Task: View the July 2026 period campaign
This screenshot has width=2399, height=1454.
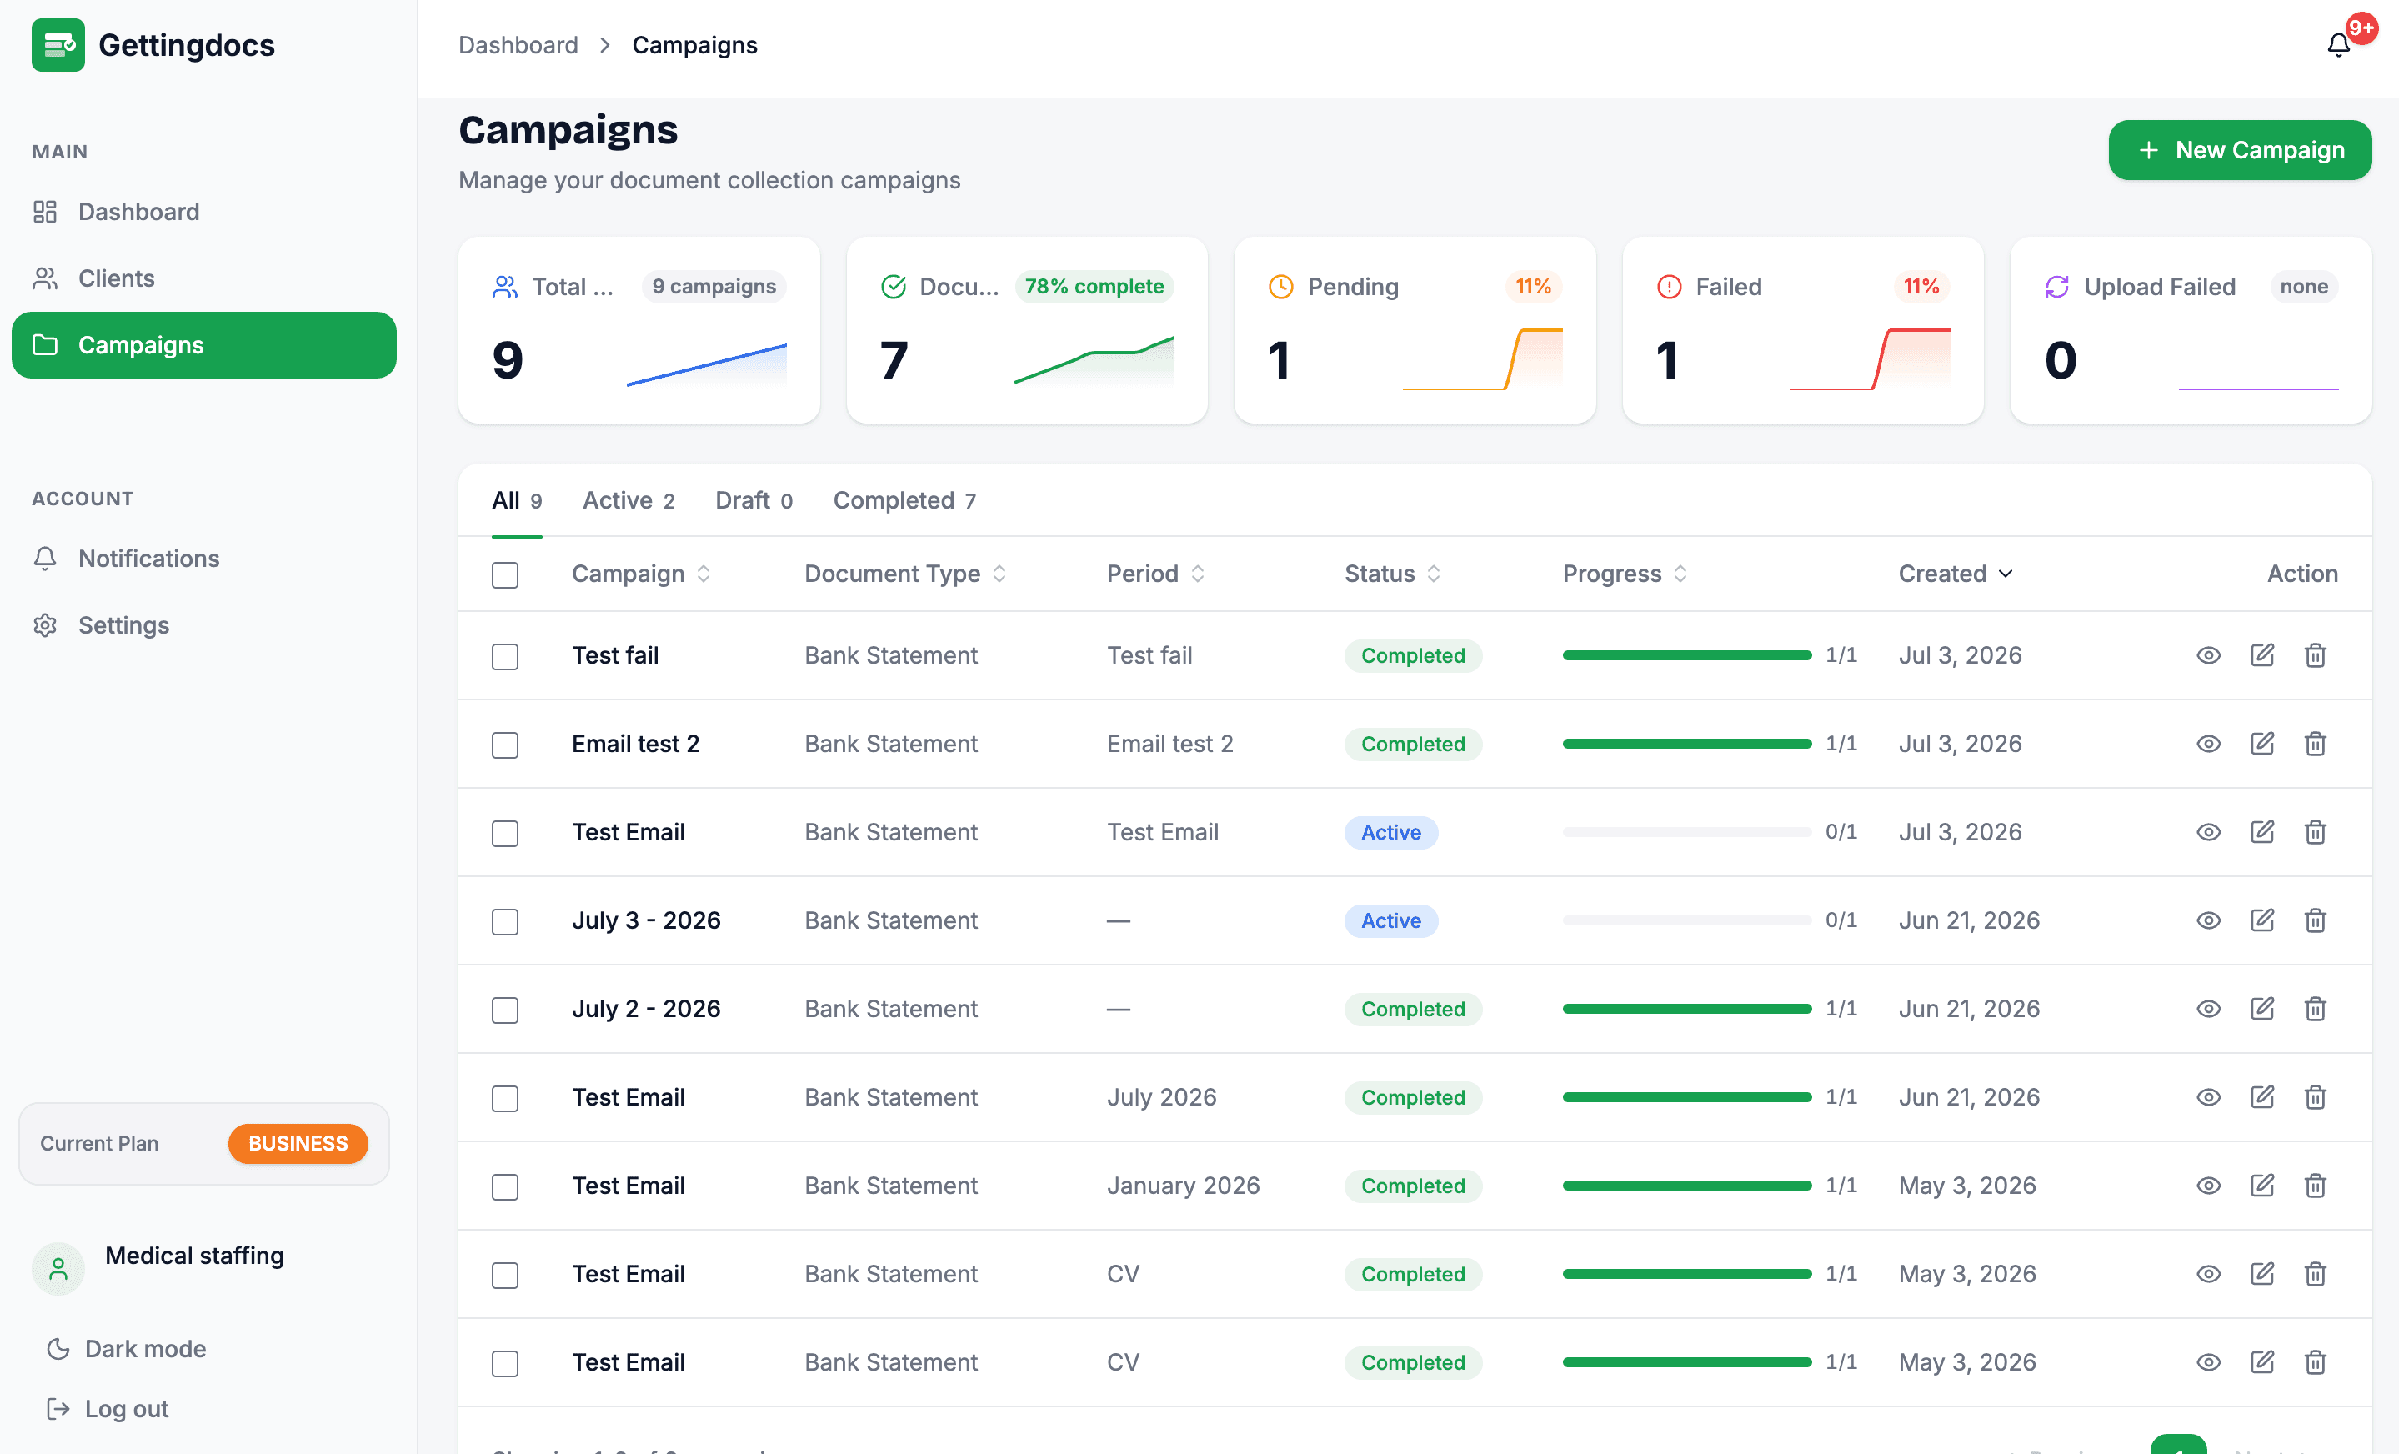Action: tap(2208, 1097)
